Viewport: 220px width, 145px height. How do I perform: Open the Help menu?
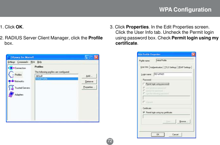click(39, 62)
